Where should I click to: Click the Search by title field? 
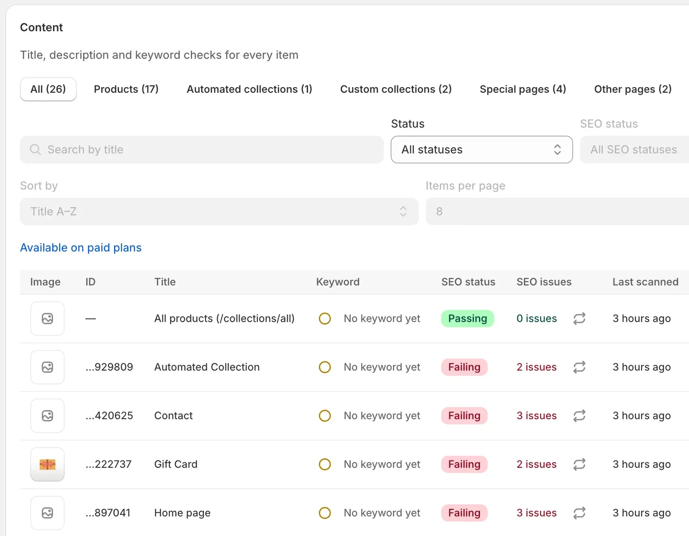pyautogui.click(x=201, y=149)
